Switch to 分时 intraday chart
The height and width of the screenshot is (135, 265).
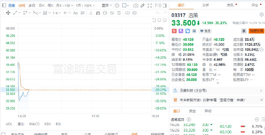point(22,5)
